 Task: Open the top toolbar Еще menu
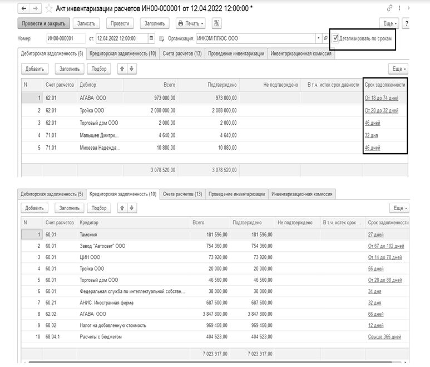coord(388,23)
